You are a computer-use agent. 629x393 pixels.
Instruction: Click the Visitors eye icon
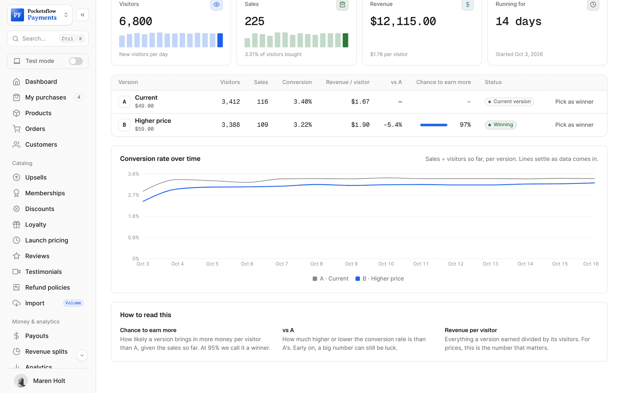tap(217, 5)
